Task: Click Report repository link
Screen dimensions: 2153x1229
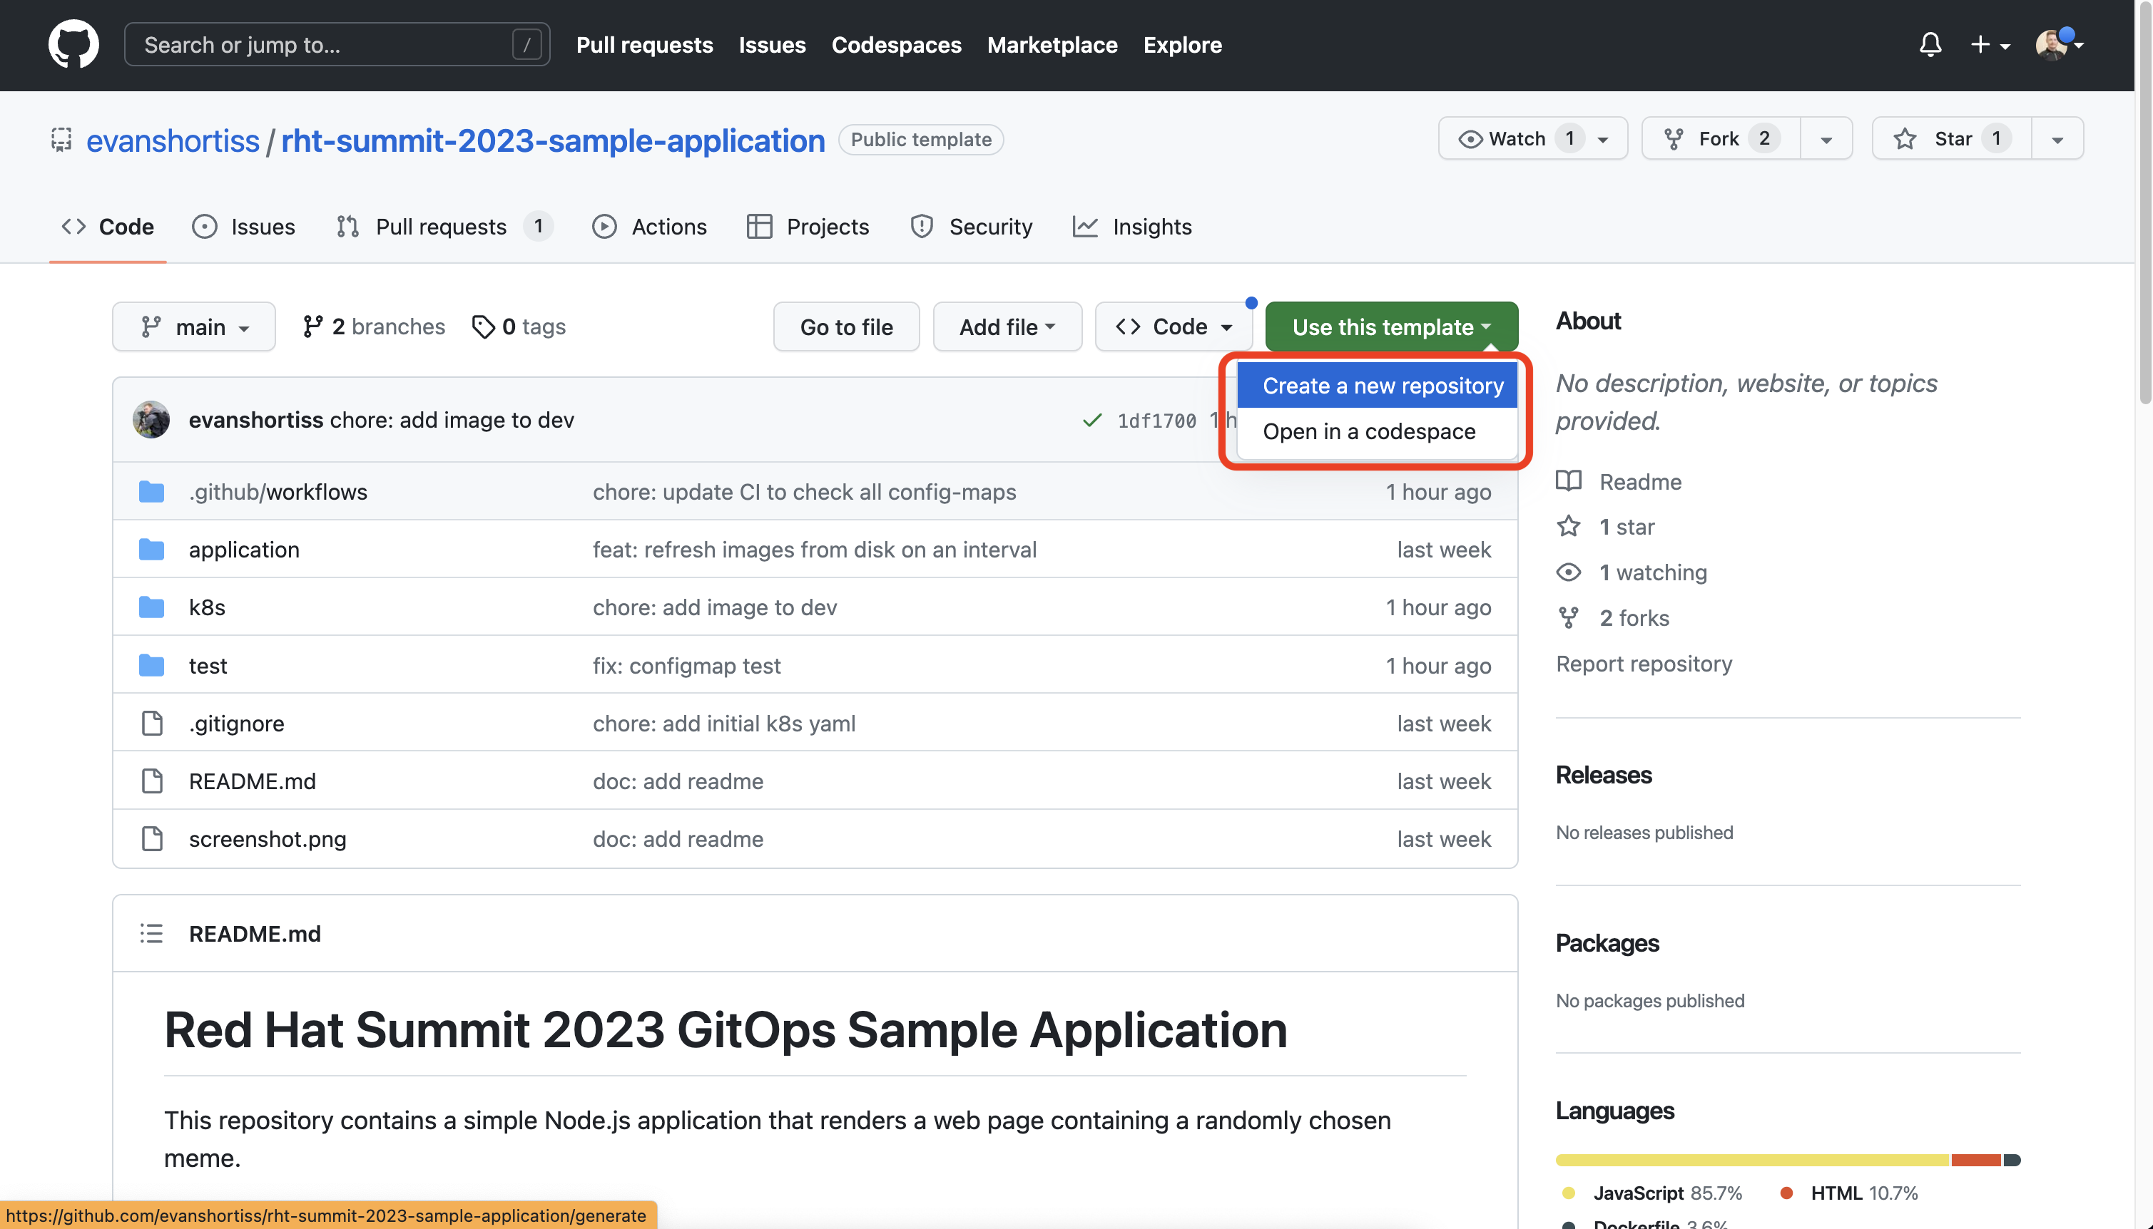Action: coord(1644,664)
